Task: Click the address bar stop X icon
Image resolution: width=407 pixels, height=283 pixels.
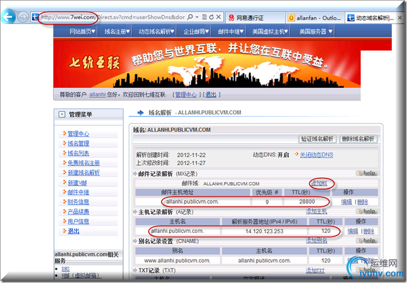Action: (218, 17)
